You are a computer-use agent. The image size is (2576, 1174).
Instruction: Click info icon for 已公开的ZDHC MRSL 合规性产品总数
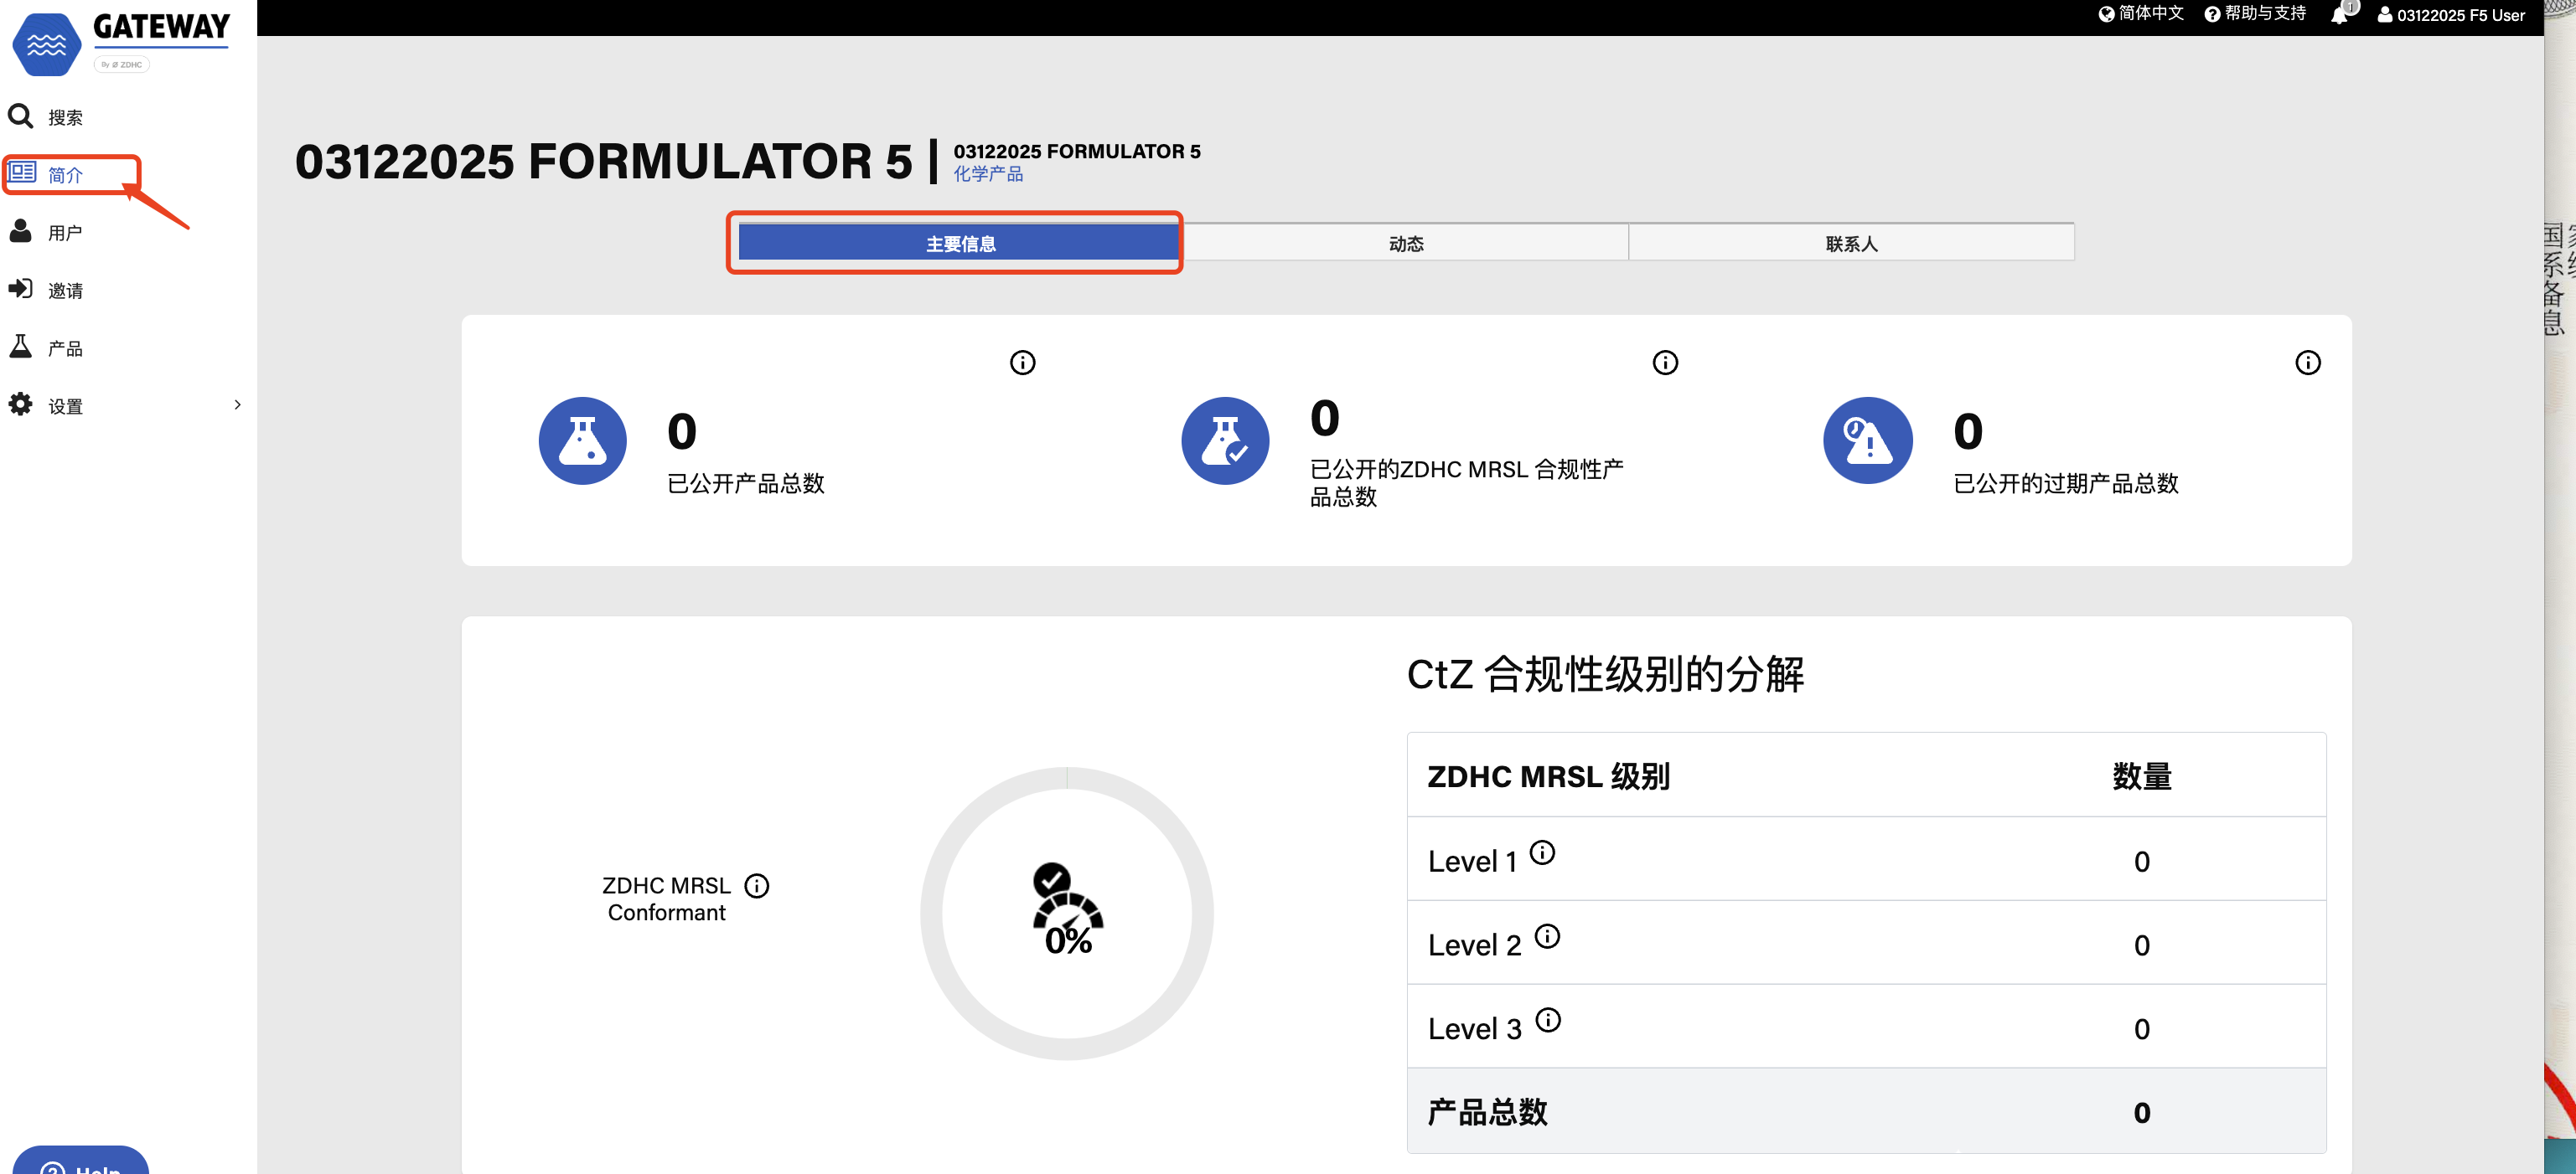(x=1665, y=363)
